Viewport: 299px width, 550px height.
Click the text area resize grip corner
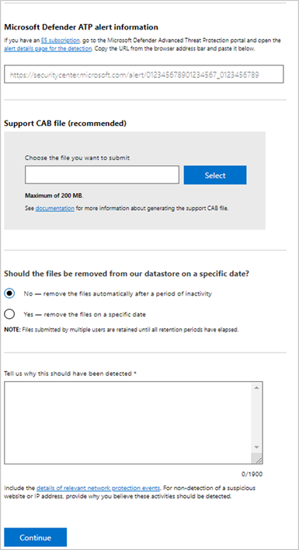[x=259, y=460]
